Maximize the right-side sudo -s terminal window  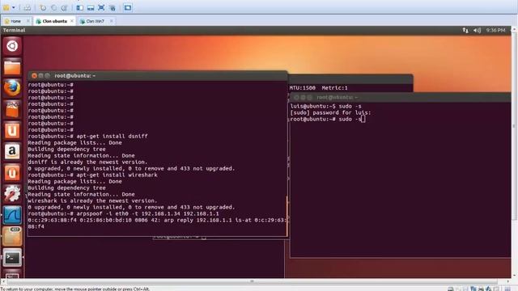(x=309, y=97)
